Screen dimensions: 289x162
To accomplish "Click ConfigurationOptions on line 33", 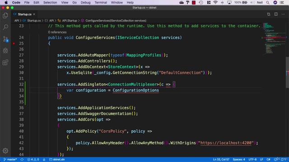I will [135, 90].
